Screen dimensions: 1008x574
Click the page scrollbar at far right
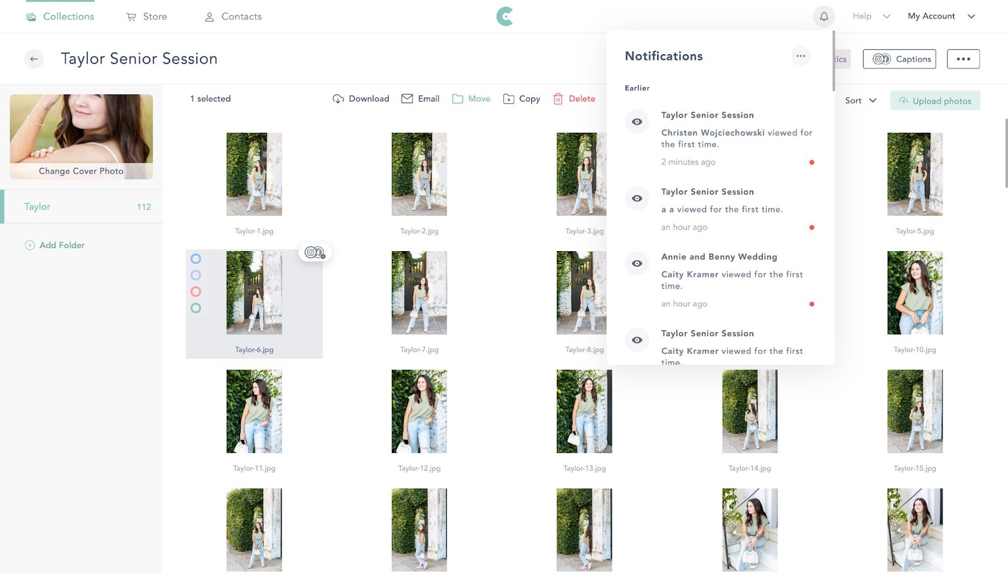pos(1005,153)
